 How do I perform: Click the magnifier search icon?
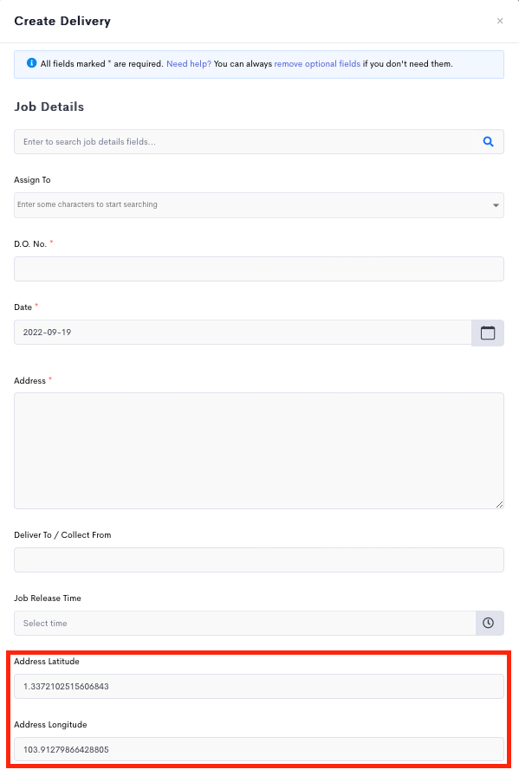point(489,141)
